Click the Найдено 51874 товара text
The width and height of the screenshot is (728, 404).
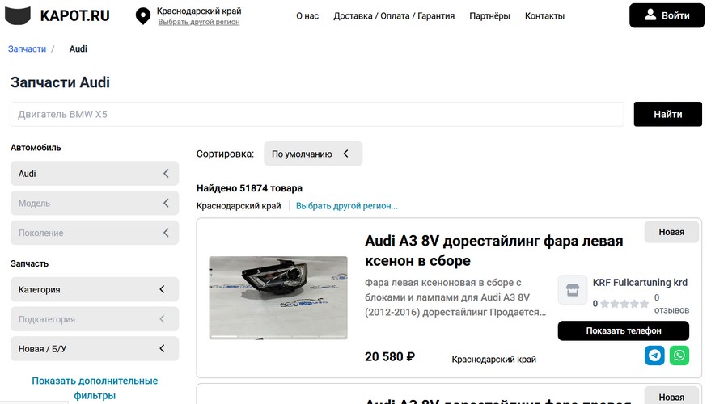click(x=249, y=188)
